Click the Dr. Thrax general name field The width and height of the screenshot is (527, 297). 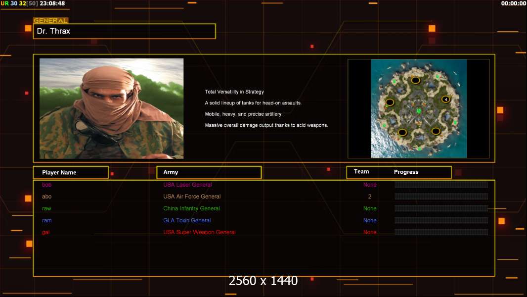pyautogui.click(x=125, y=31)
